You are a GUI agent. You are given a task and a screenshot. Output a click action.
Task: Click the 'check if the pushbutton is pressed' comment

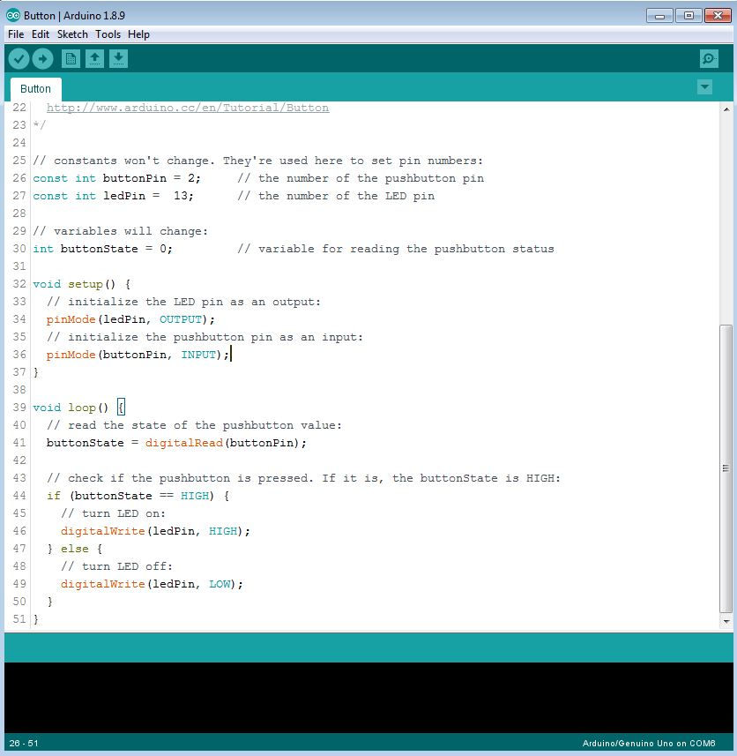pyautogui.click(x=303, y=478)
